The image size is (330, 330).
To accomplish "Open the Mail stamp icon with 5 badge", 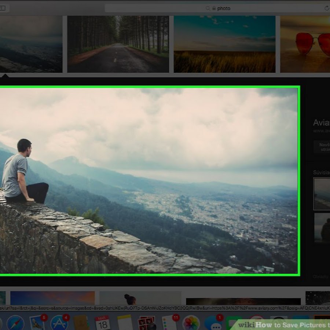I will [37, 323].
